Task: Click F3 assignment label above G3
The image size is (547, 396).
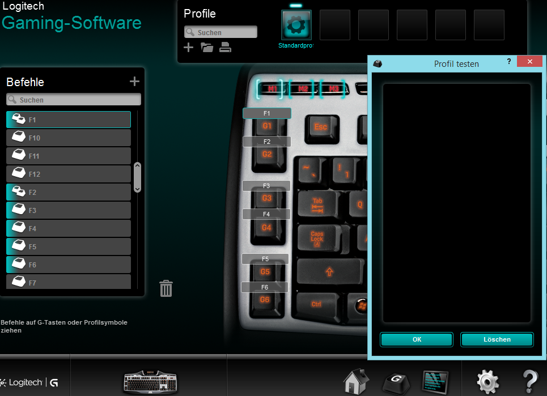Action: [266, 186]
